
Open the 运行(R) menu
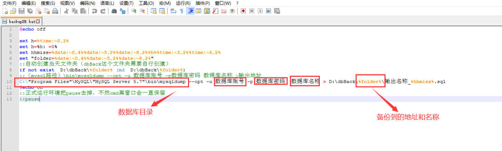[183, 3]
